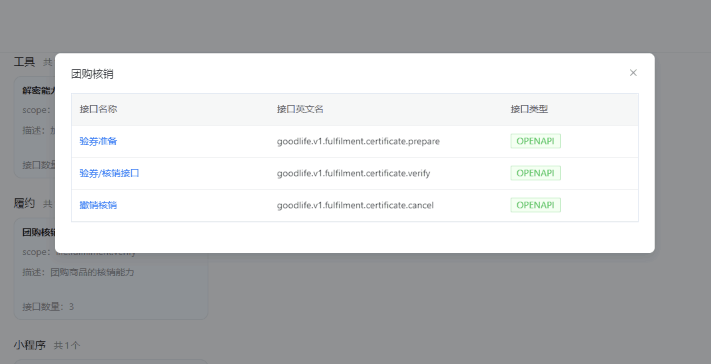711x364 pixels.
Task: Close the 团购核销 dialog
Action: click(x=633, y=73)
